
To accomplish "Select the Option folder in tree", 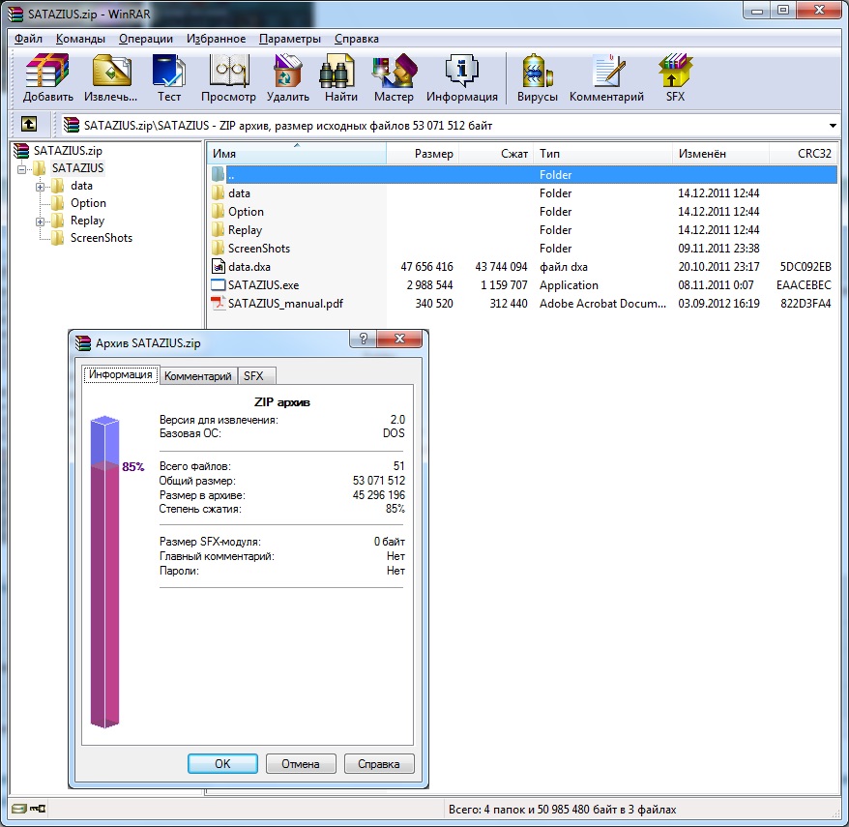I will [88, 203].
